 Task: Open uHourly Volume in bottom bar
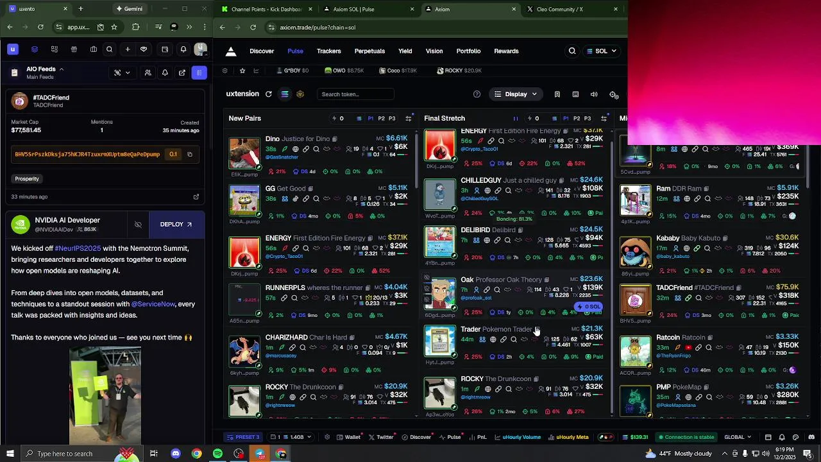click(518, 437)
